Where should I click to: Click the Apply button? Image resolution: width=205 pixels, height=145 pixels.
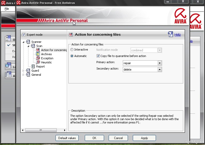point(144,138)
